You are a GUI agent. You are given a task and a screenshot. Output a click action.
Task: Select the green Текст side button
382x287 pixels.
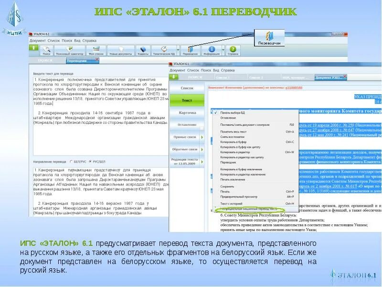(187, 100)
